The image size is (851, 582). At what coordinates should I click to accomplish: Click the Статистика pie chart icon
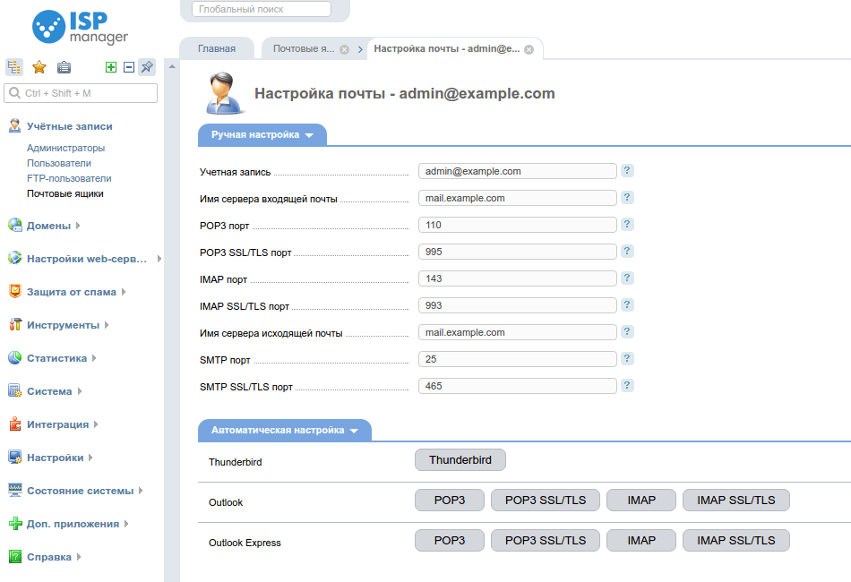[14, 357]
